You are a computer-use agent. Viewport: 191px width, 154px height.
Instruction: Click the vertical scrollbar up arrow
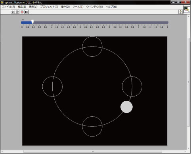(x=189, y=16)
